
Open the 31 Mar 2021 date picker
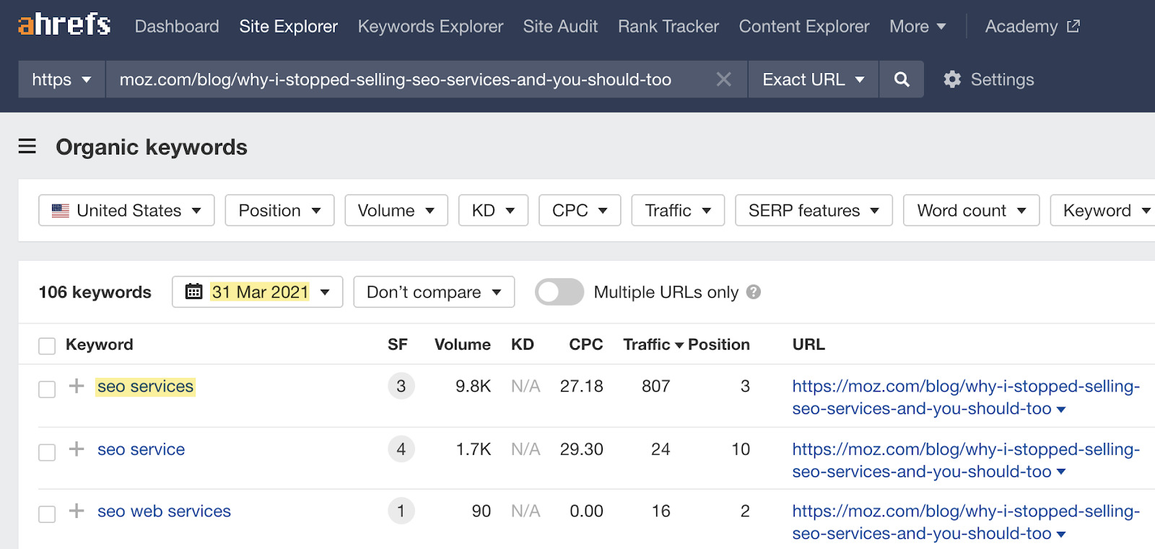click(x=257, y=292)
